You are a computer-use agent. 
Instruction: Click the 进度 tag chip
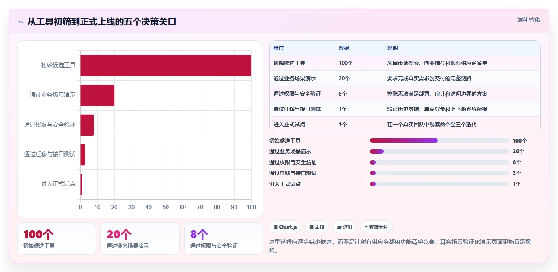pos(345,227)
